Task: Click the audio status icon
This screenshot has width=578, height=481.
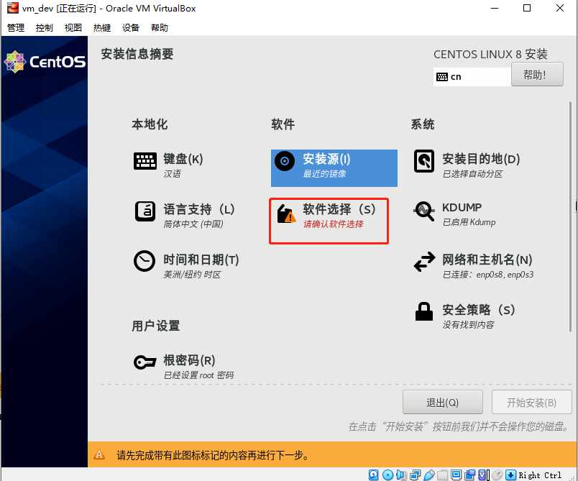Action: (x=401, y=475)
